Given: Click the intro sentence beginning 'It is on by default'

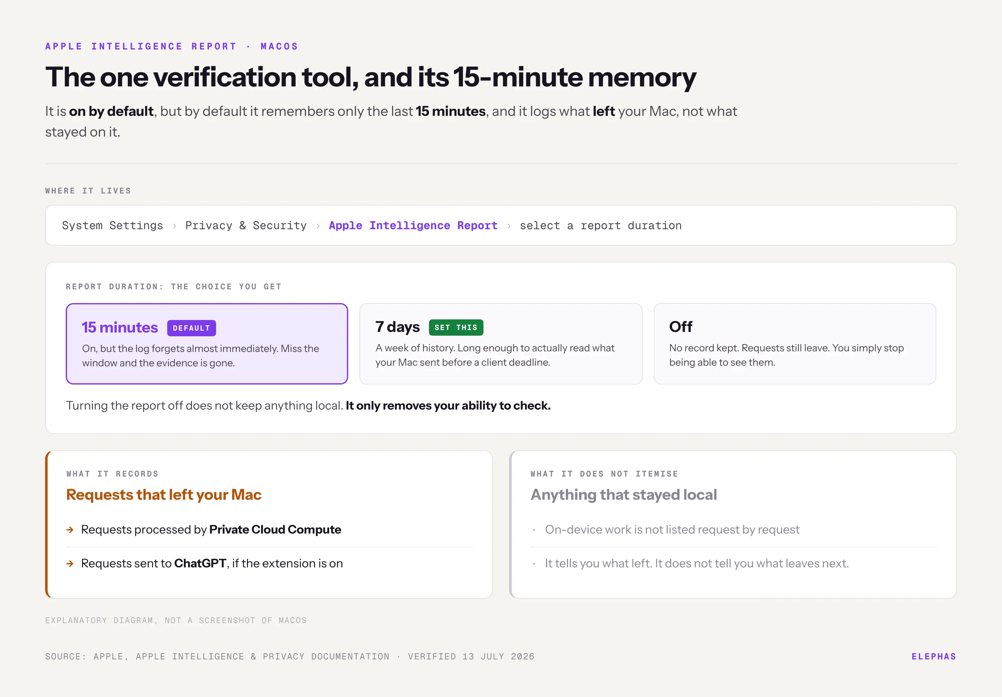Looking at the screenshot, I should (391, 121).
